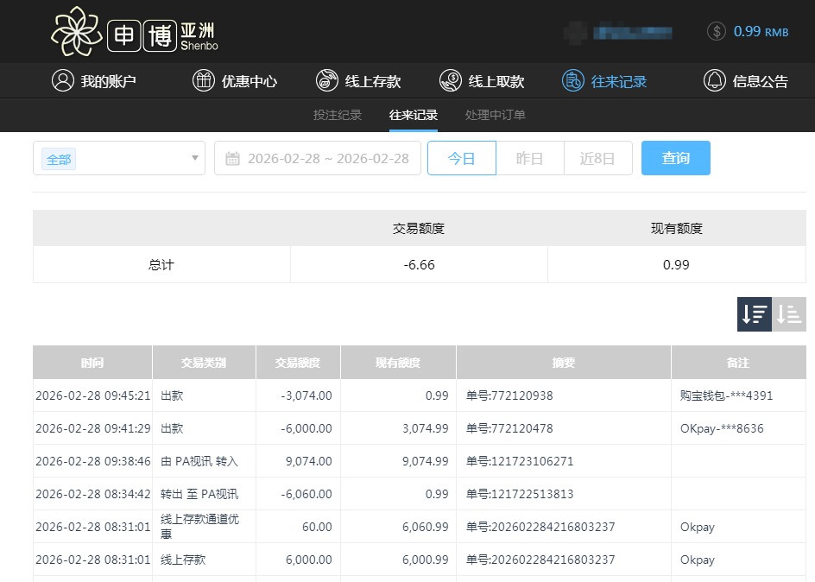Open the 我的账户 account icon
This screenshot has width=815, height=582.
(x=61, y=80)
